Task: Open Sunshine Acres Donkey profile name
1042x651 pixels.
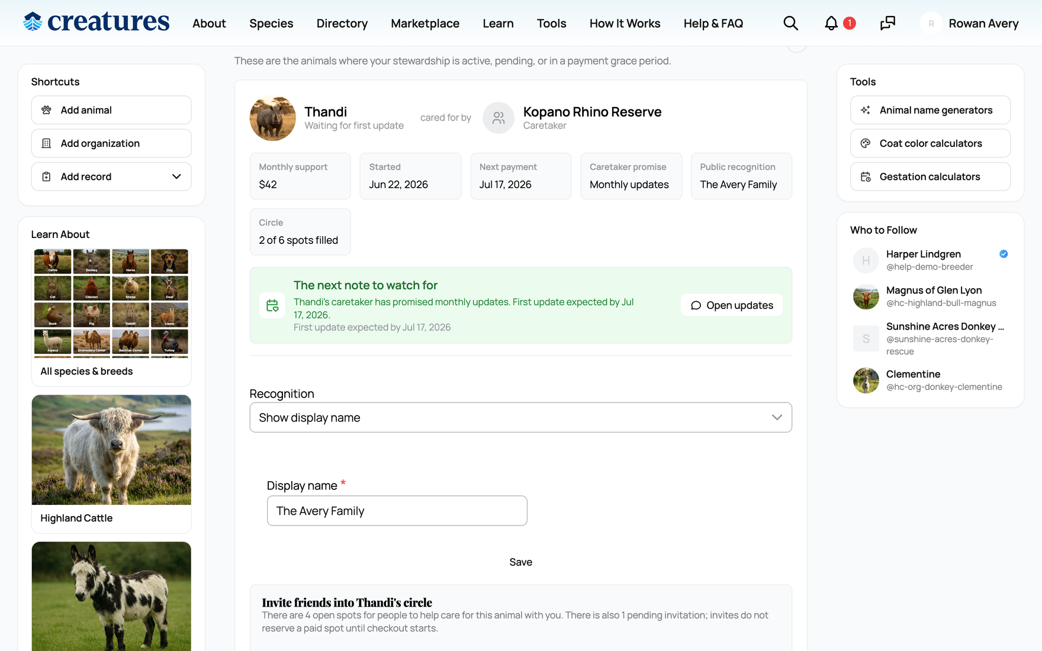Action: point(945,326)
